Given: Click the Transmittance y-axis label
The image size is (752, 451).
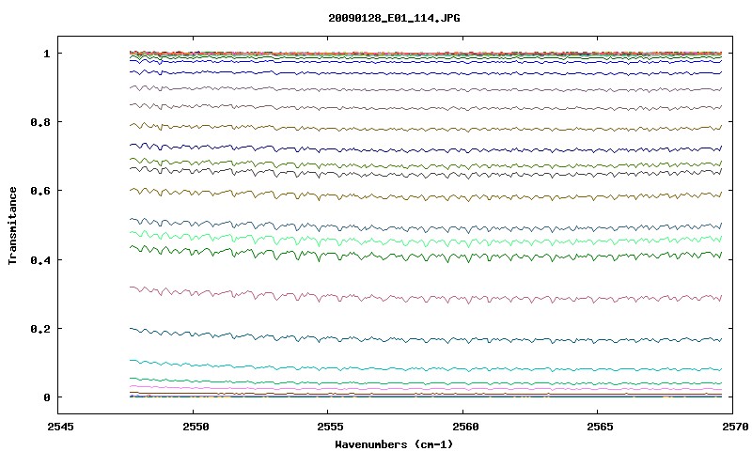Looking at the screenshot, I should [x=12, y=225].
